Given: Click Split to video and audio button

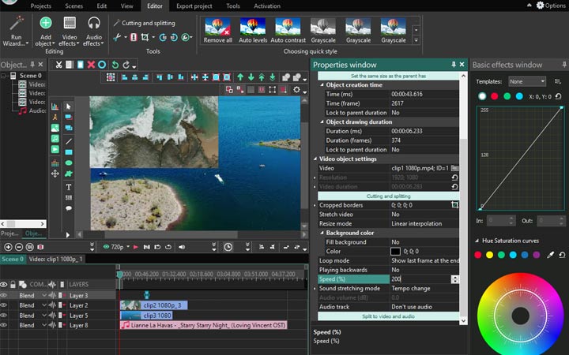Looking at the screenshot, I should (387, 316).
